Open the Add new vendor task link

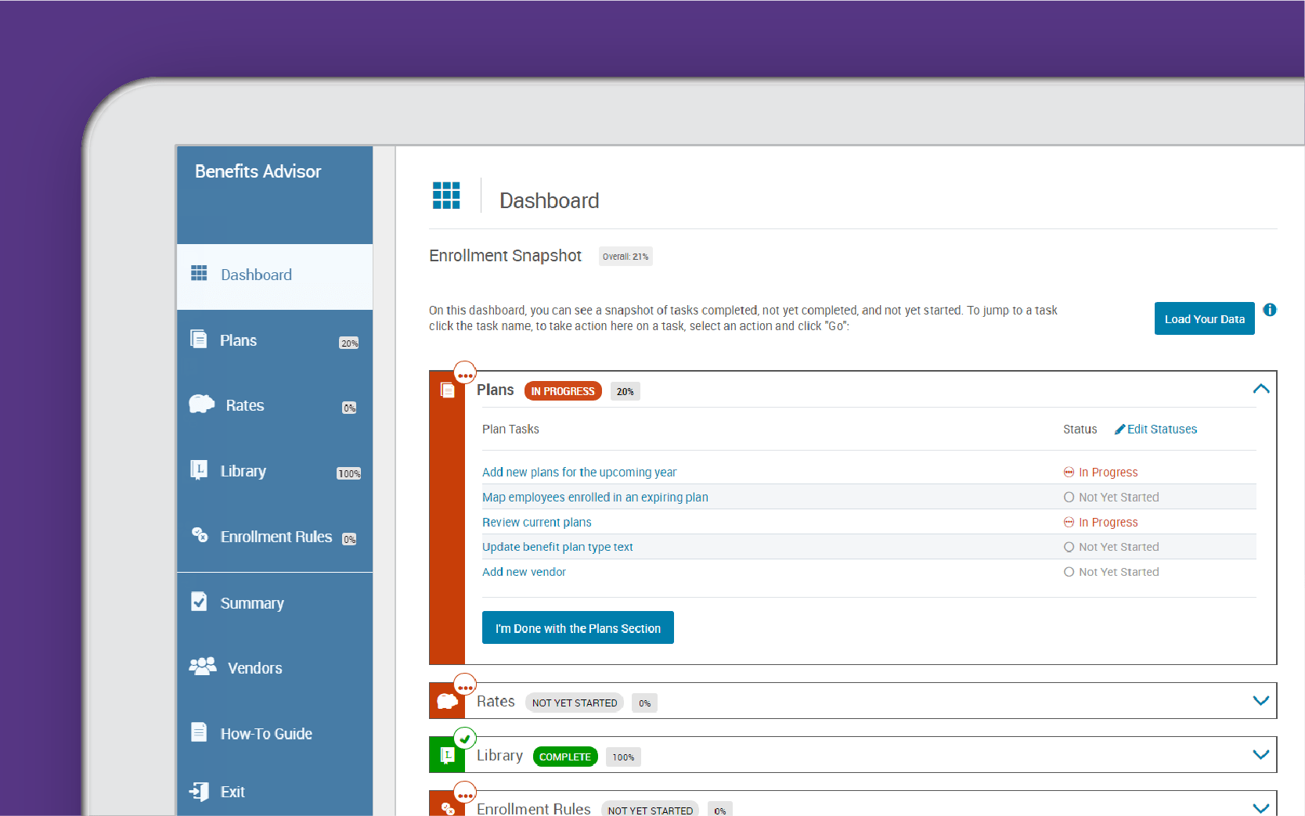[524, 573]
